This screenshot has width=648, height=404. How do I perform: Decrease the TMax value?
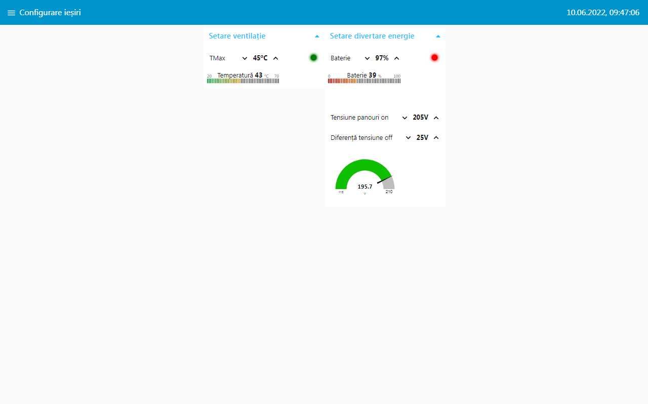pos(245,58)
